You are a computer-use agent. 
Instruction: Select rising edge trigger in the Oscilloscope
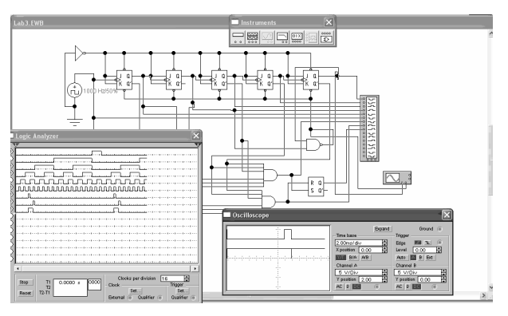click(418, 243)
